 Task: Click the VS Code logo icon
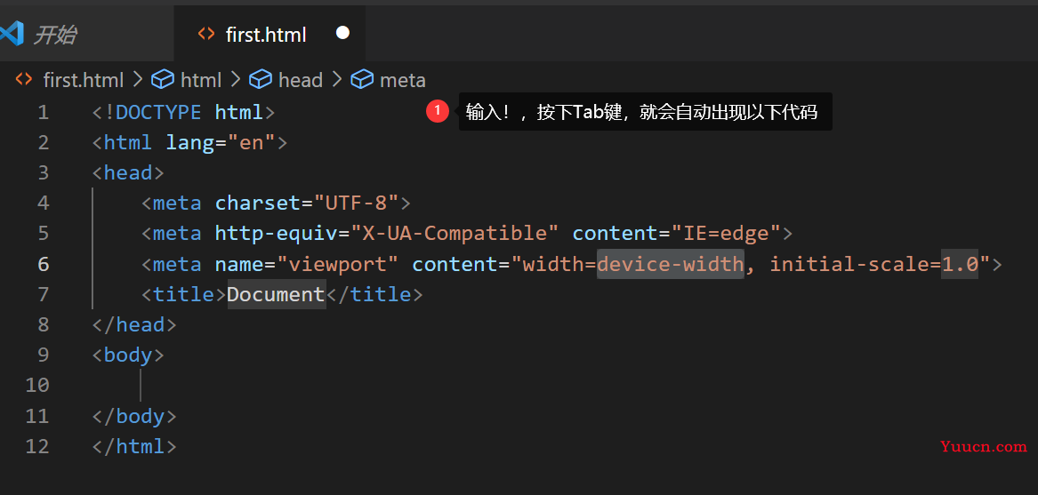12,33
